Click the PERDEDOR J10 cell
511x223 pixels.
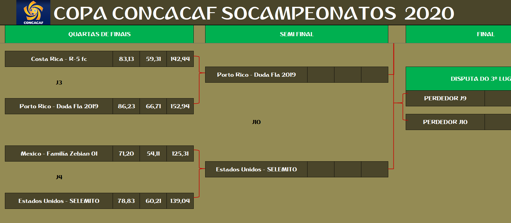click(x=445, y=122)
